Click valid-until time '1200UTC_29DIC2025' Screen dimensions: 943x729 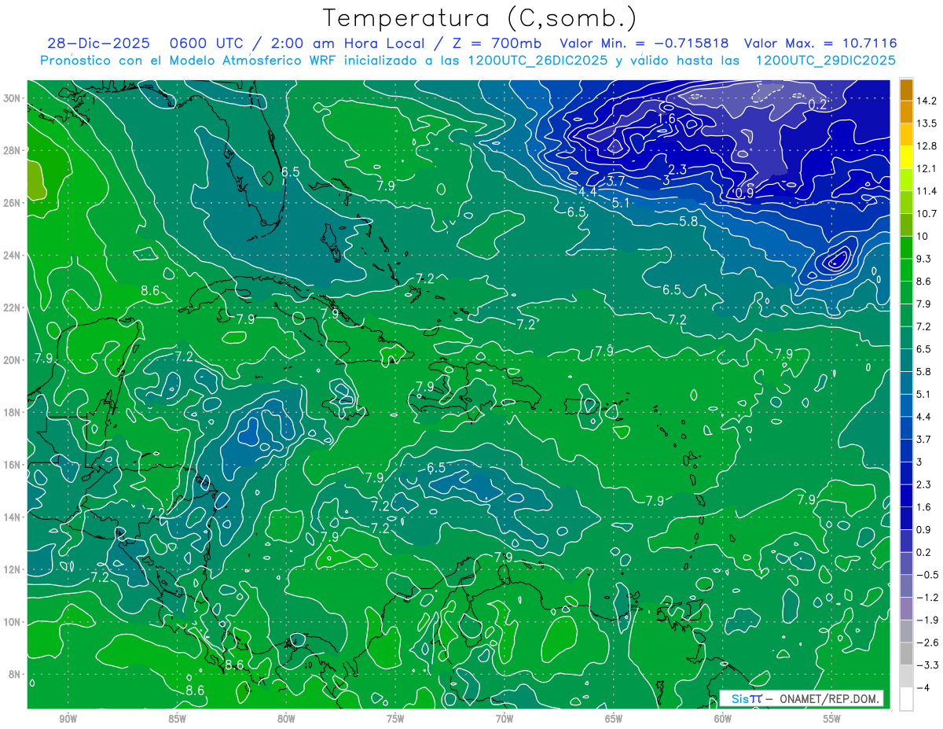click(x=825, y=60)
